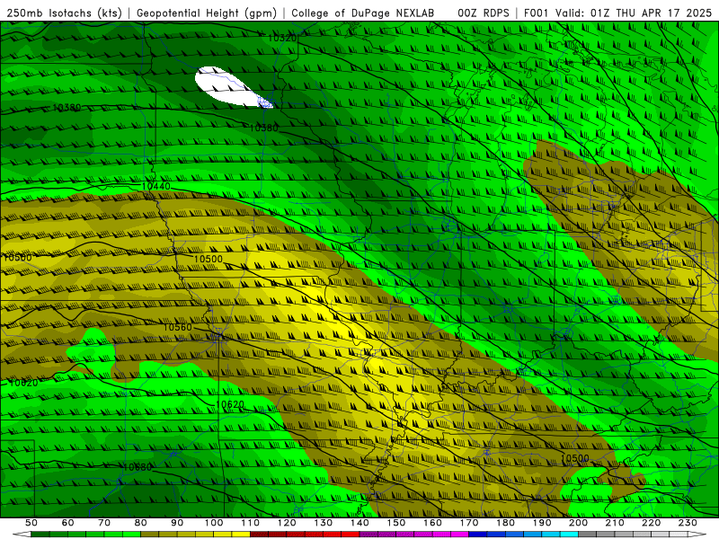
Task: Click the 10560 height contour label
Action: [x=177, y=327]
